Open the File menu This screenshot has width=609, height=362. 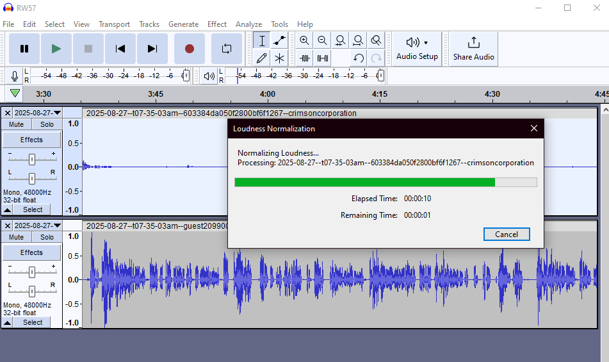(x=8, y=24)
